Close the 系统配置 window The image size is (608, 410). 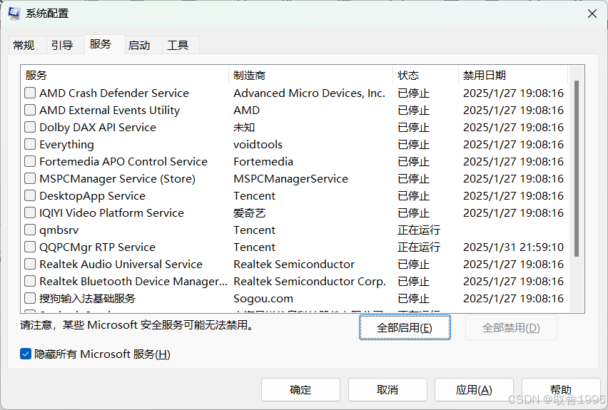point(592,14)
